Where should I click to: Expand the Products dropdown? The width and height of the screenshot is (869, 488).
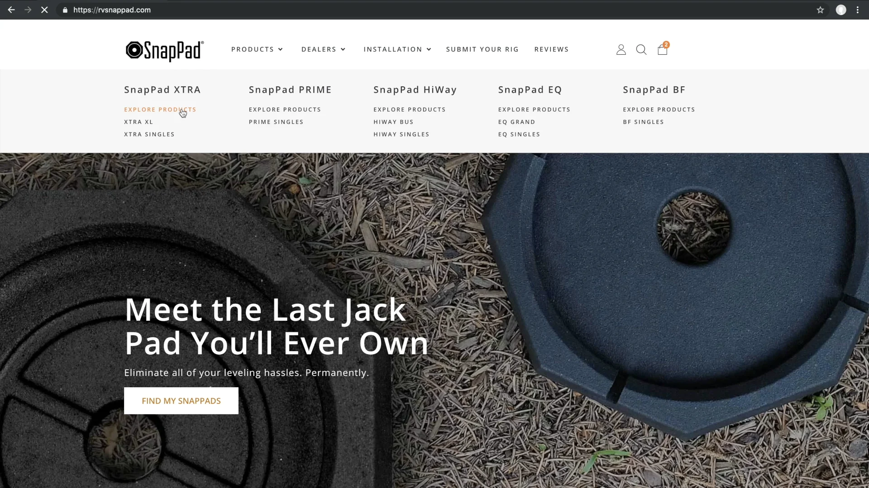pos(257,49)
